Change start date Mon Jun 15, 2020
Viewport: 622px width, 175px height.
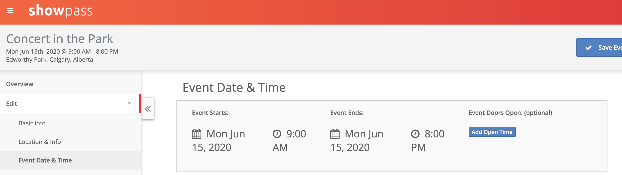point(219,141)
